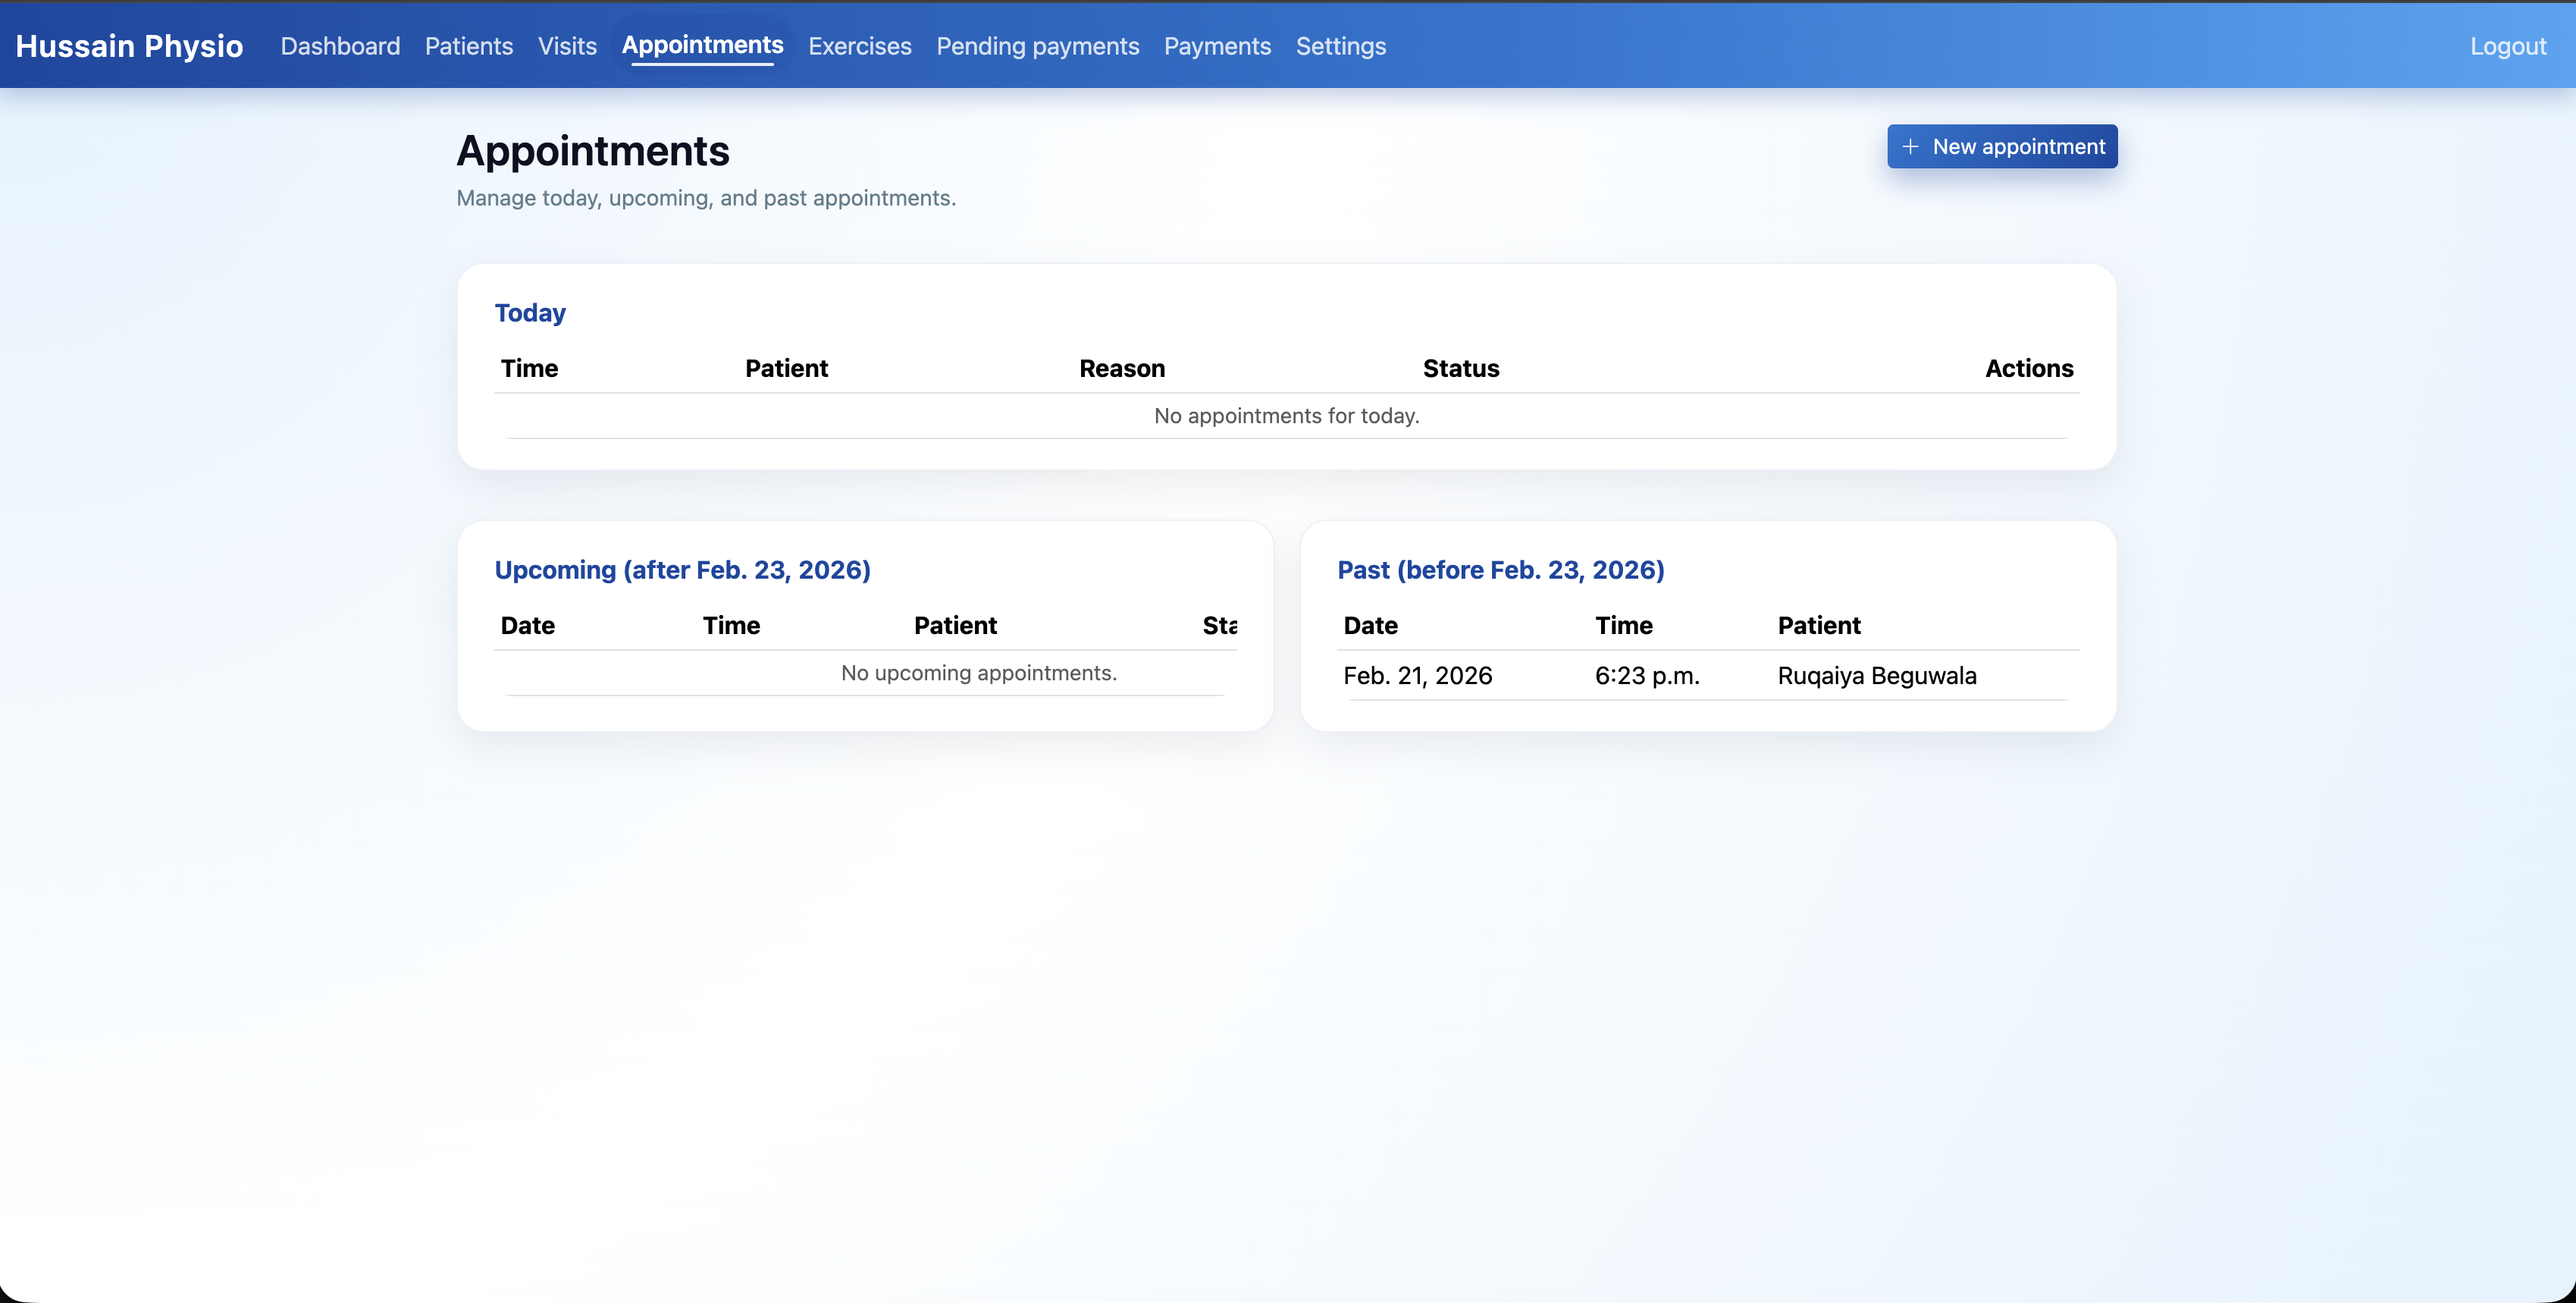Viewport: 2576px width, 1303px height.
Task: Click the Actions column header
Action: (2029, 369)
